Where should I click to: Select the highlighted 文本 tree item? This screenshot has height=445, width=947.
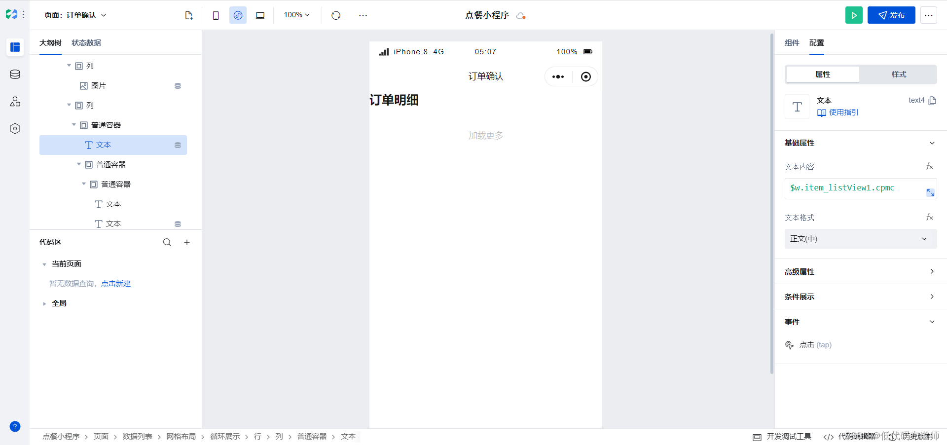[113, 145]
